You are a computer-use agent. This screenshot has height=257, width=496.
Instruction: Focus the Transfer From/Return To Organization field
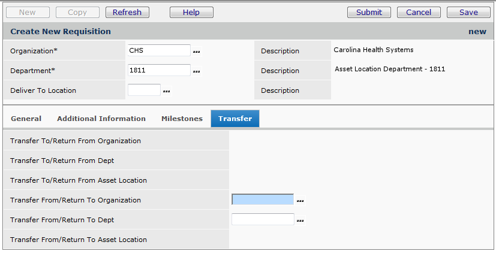point(263,200)
